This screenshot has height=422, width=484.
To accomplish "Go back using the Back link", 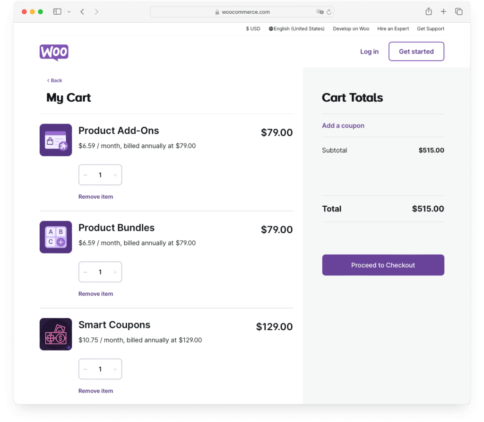I will pos(54,80).
